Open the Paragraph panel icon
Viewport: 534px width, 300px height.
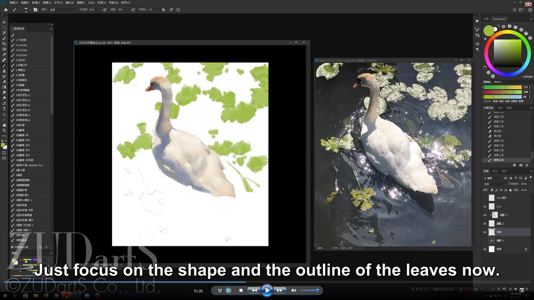tap(478, 50)
